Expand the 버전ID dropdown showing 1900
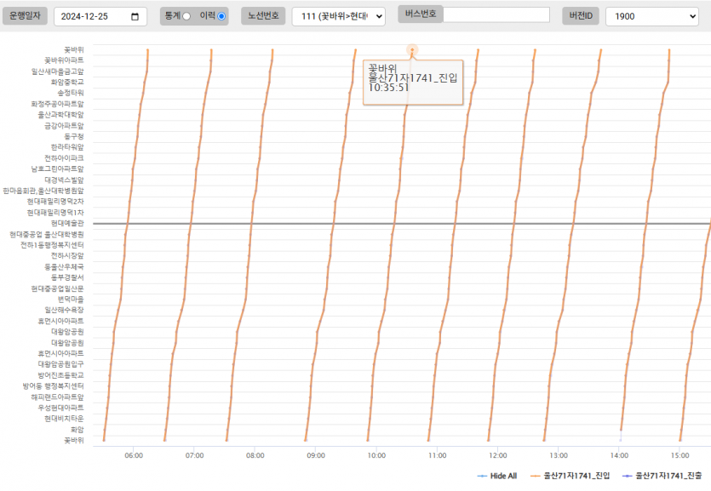 [651, 16]
